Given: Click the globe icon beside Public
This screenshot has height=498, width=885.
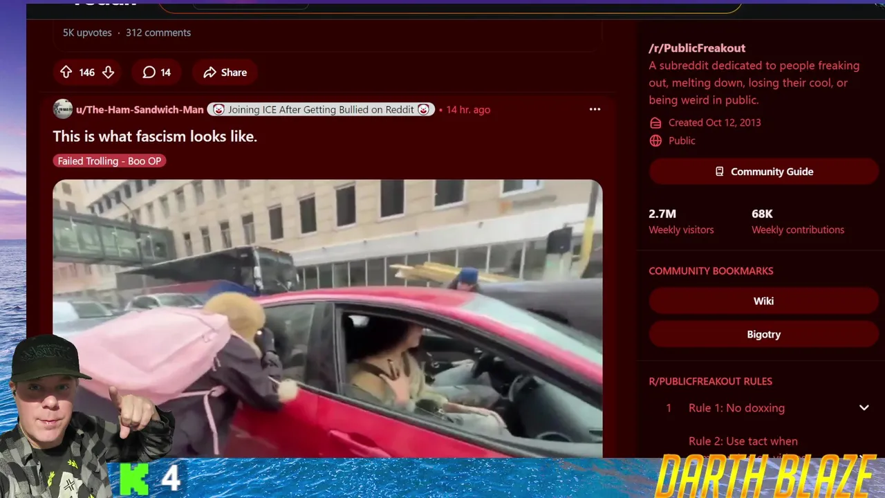Looking at the screenshot, I should (655, 140).
